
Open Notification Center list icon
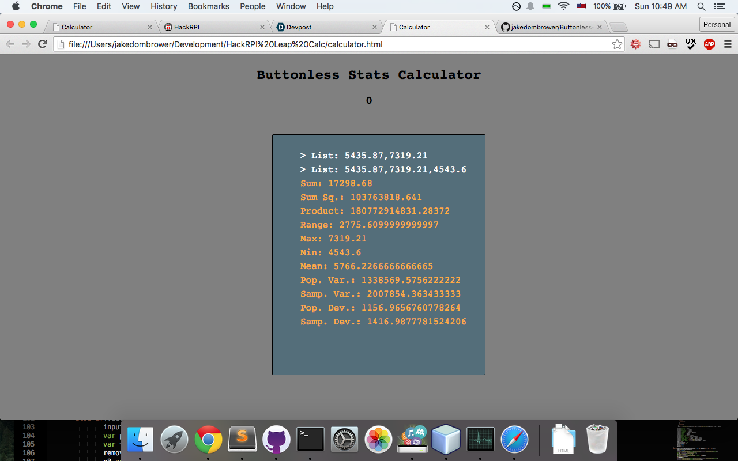pos(719,6)
